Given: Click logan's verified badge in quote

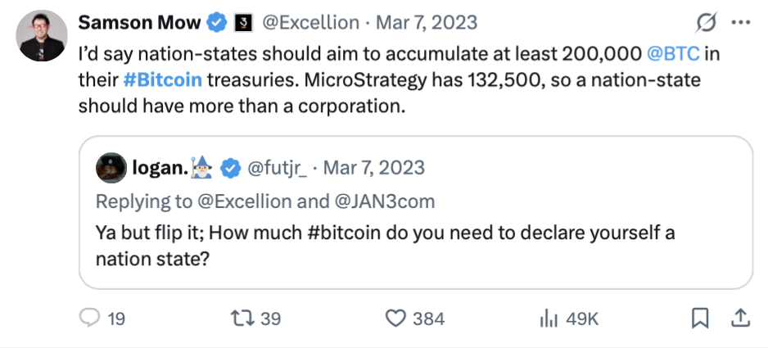Looking at the screenshot, I should [x=229, y=169].
